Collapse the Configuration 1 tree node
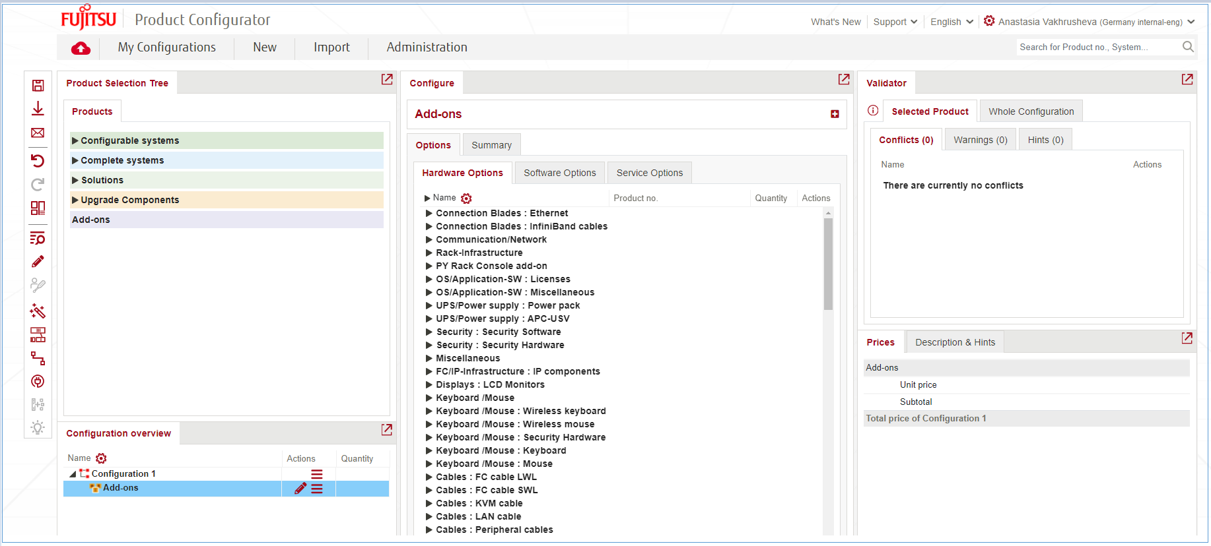Screen dimensions: 1211x546 pos(73,474)
